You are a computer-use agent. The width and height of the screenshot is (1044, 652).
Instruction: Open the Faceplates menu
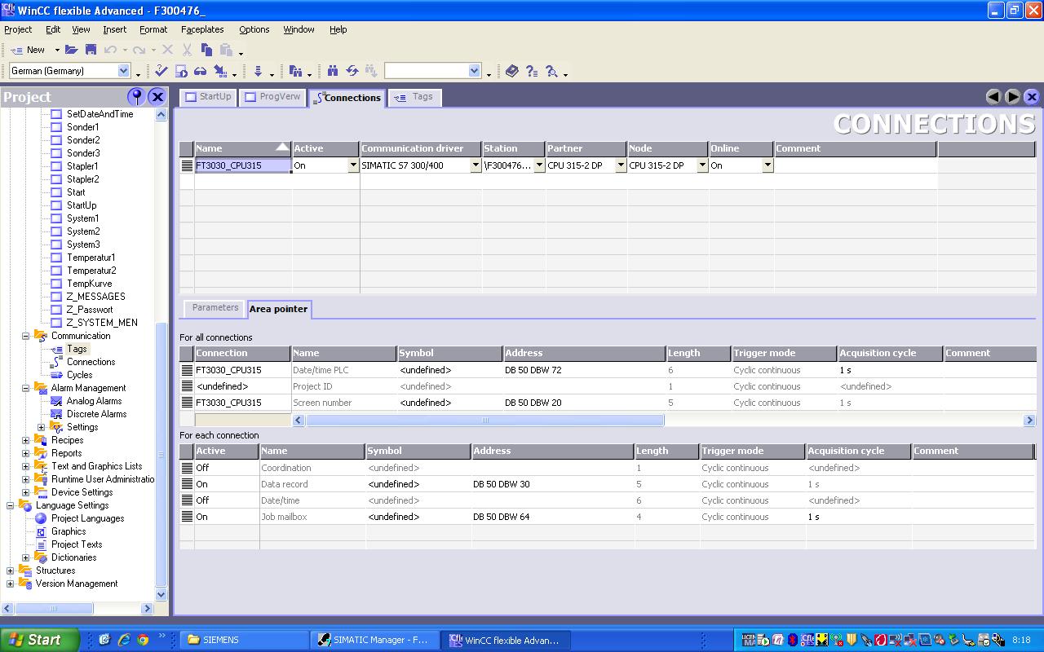click(x=202, y=29)
